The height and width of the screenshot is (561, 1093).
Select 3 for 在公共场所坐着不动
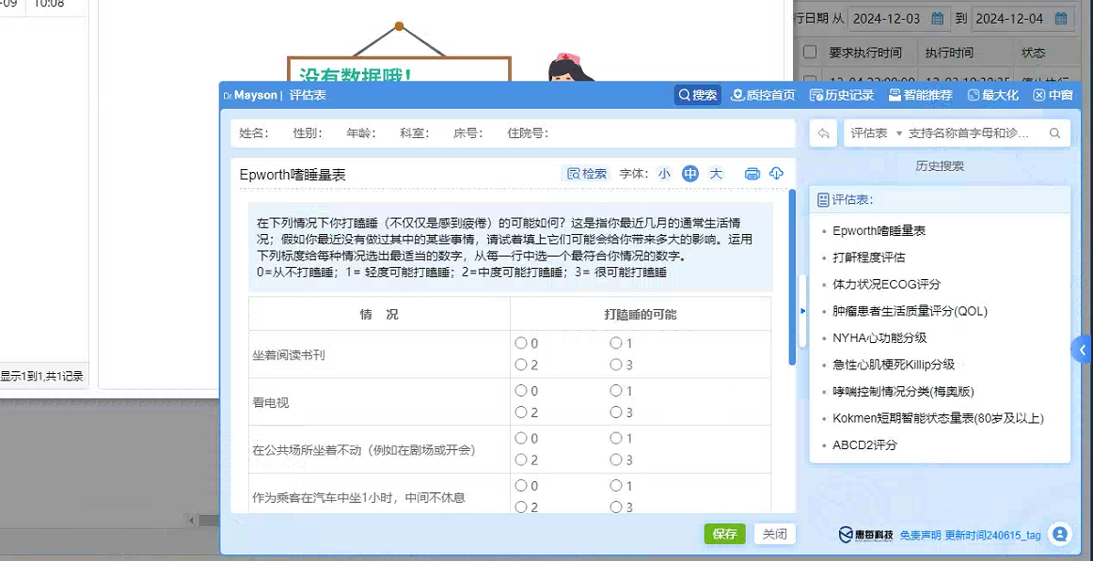(x=615, y=460)
